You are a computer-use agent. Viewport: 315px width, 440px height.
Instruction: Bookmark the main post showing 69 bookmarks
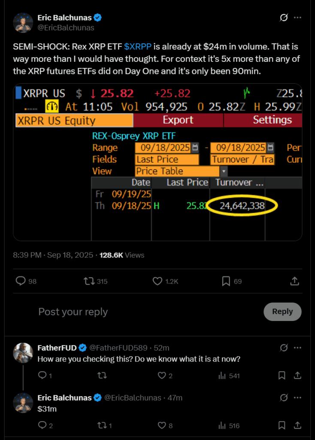tap(226, 281)
